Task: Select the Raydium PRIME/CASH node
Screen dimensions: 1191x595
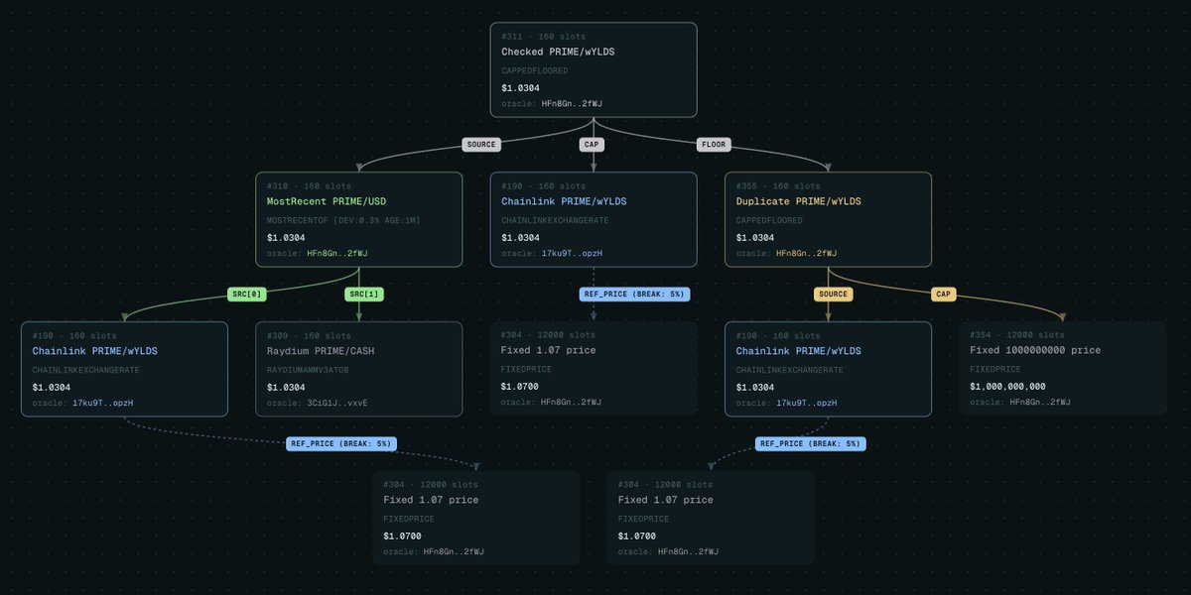Action: 359,369
